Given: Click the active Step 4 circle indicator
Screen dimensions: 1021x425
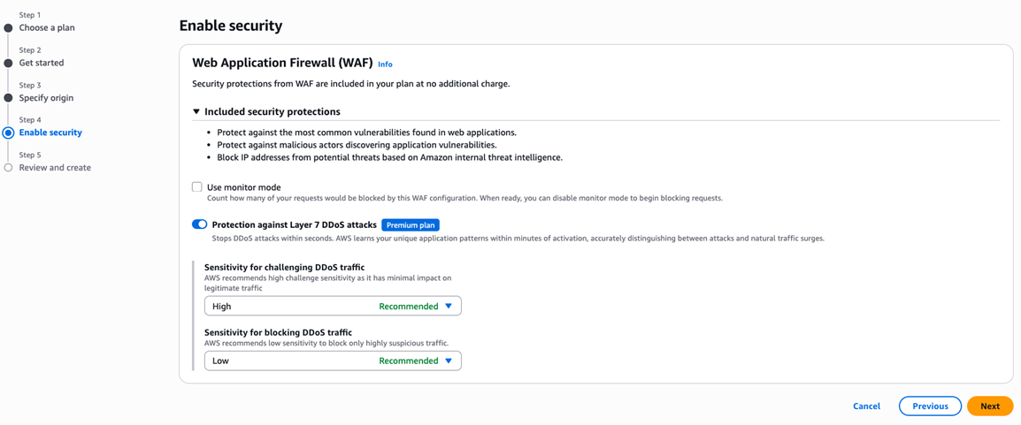Looking at the screenshot, I should [8, 133].
